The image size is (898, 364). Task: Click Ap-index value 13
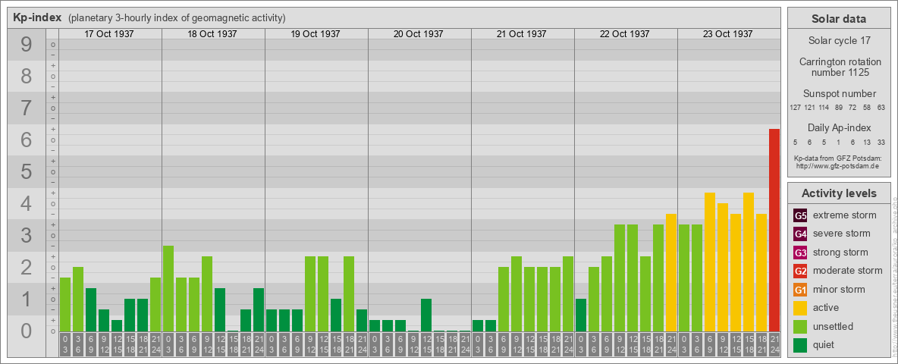868,142
